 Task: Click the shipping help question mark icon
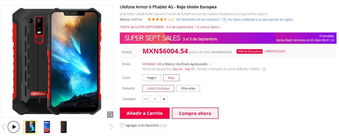click(x=264, y=69)
